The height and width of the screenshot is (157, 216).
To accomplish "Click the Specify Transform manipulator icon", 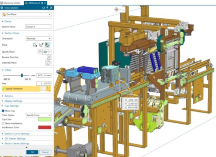I will 48,89.
